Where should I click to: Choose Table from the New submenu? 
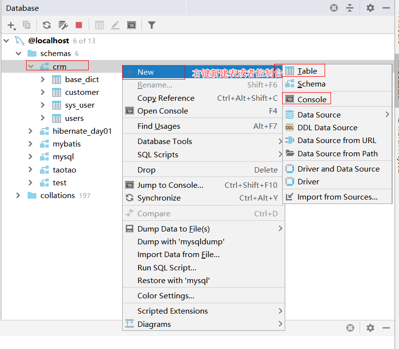[x=337, y=71]
